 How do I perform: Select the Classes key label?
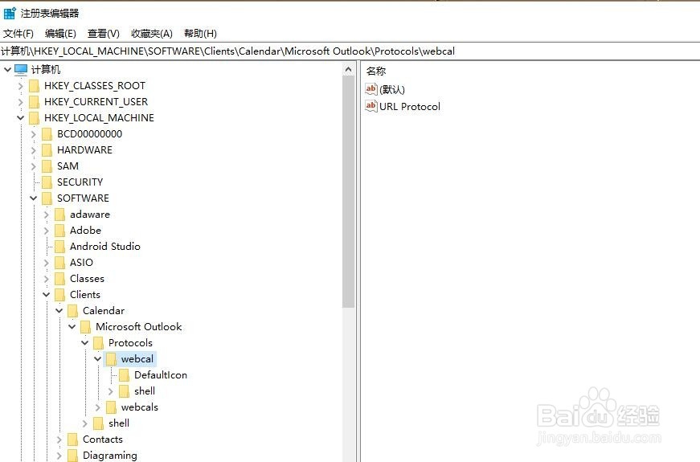(x=87, y=279)
